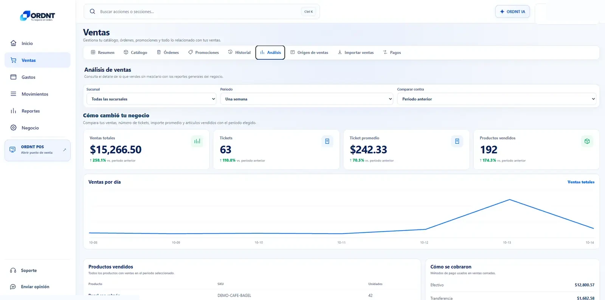The width and height of the screenshot is (605, 300).
Task: Open the Periodo dropdown set to Una semana
Action: tap(307, 99)
